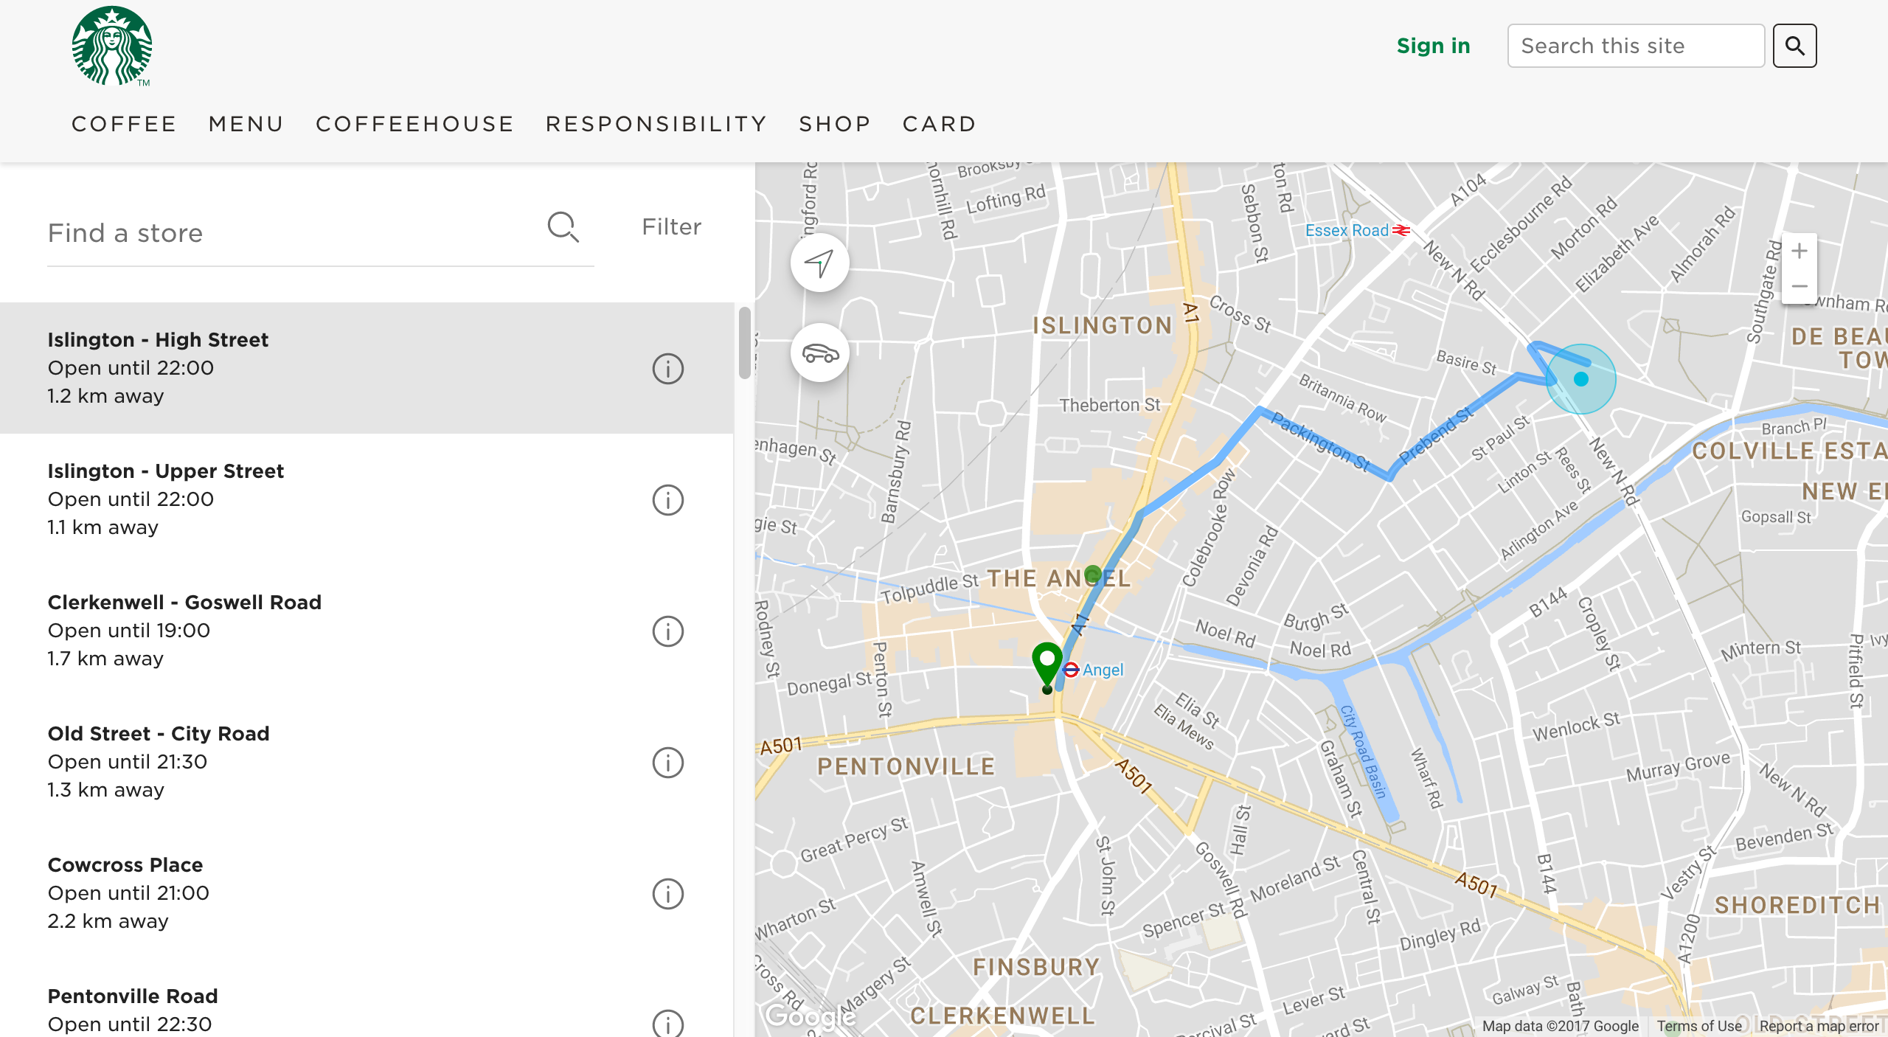Click the site search magnifier button
The width and height of the screenshot is (1888, 1037).
click(1794, 46)
